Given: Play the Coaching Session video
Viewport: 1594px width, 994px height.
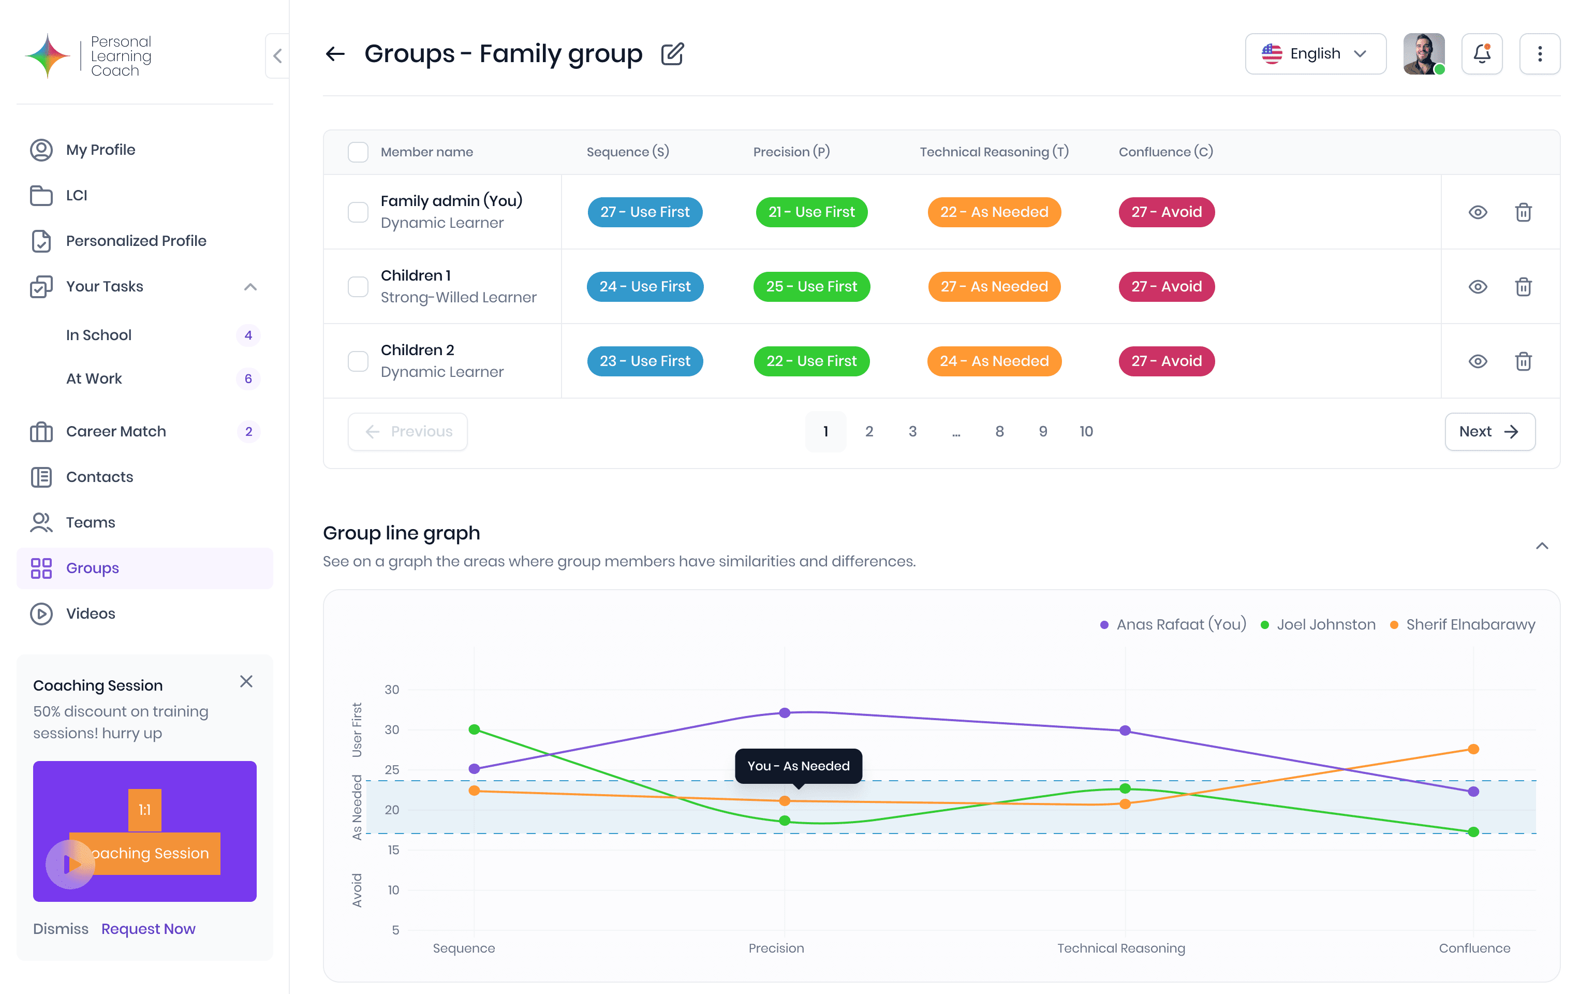Looking at the screenshot, I should [70, 864].
